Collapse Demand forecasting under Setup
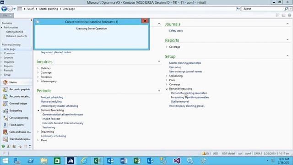The height and width of the screenshot is (165, 293). click(167, 89)
